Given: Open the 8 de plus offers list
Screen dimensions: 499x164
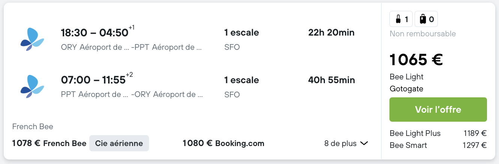Looking at the screenshot, I should (346, 143).
